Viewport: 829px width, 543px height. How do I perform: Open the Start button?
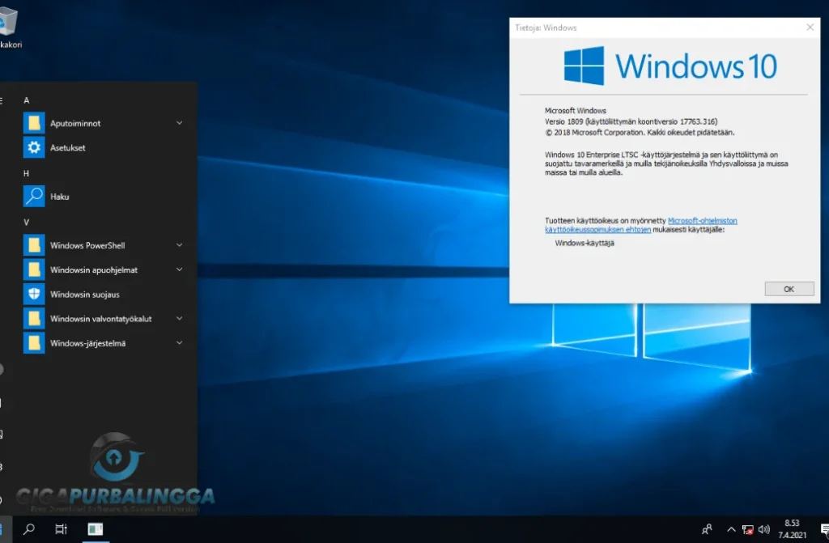(x=3, y=530)
